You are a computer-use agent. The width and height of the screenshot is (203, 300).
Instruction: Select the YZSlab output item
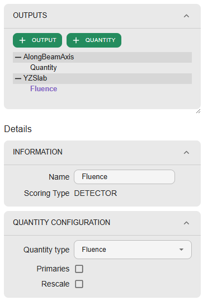tap(102, 78)
